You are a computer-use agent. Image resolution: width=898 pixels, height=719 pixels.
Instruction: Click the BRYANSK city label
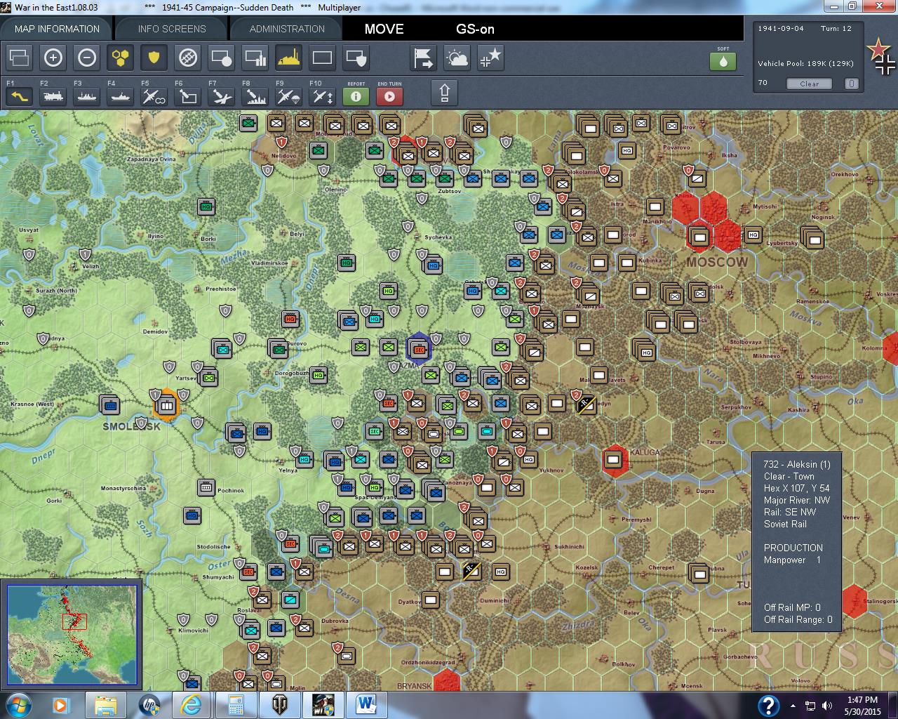tap(414, 685)
